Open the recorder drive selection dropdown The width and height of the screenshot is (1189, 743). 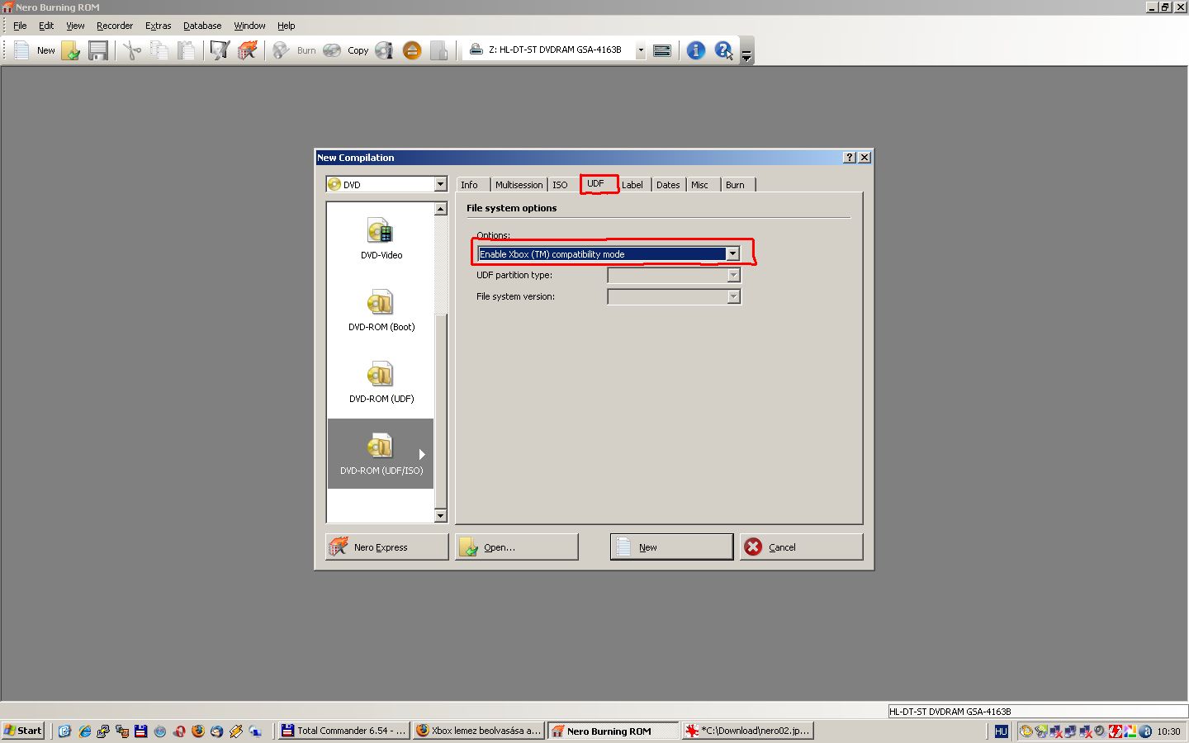[x=640, y=50]
